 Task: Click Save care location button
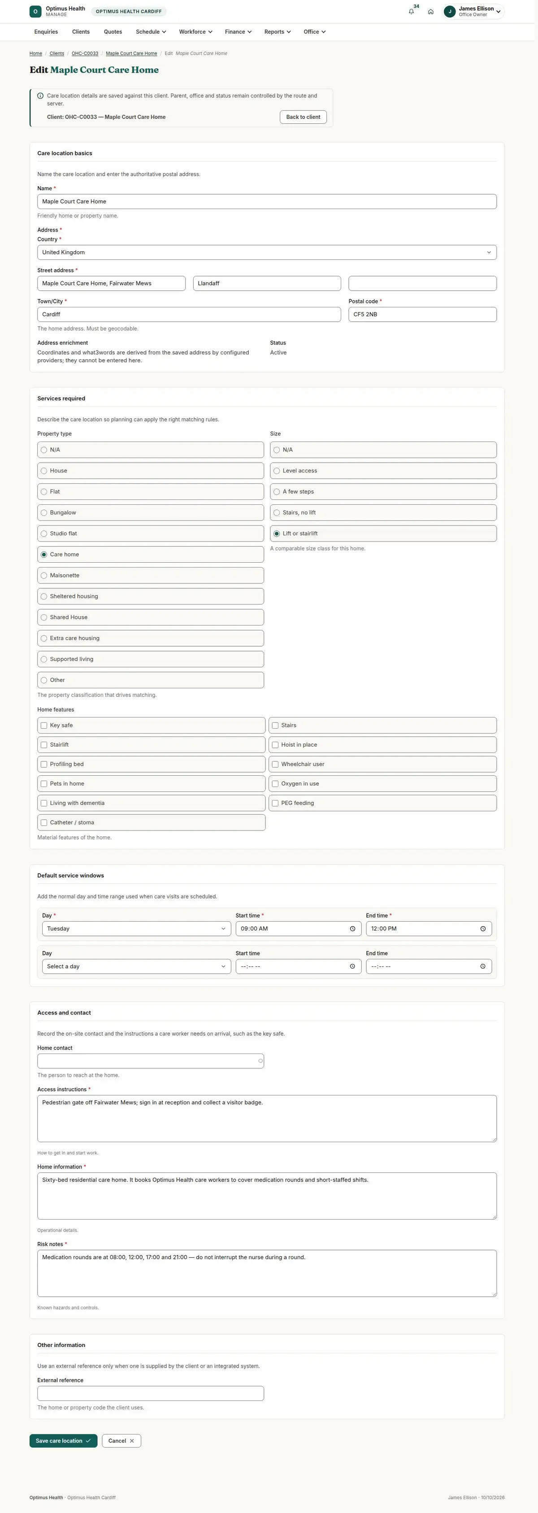pyautogui.click(x=63, y=1441)
